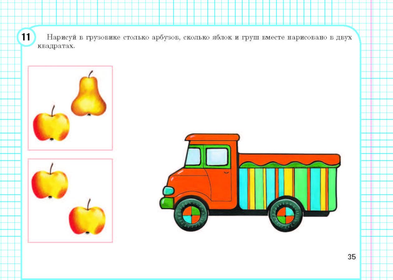Viewport: 393px width, 280px height.
Task: Click the striped cargo body of the truck
Action: [x=287, y=187]
